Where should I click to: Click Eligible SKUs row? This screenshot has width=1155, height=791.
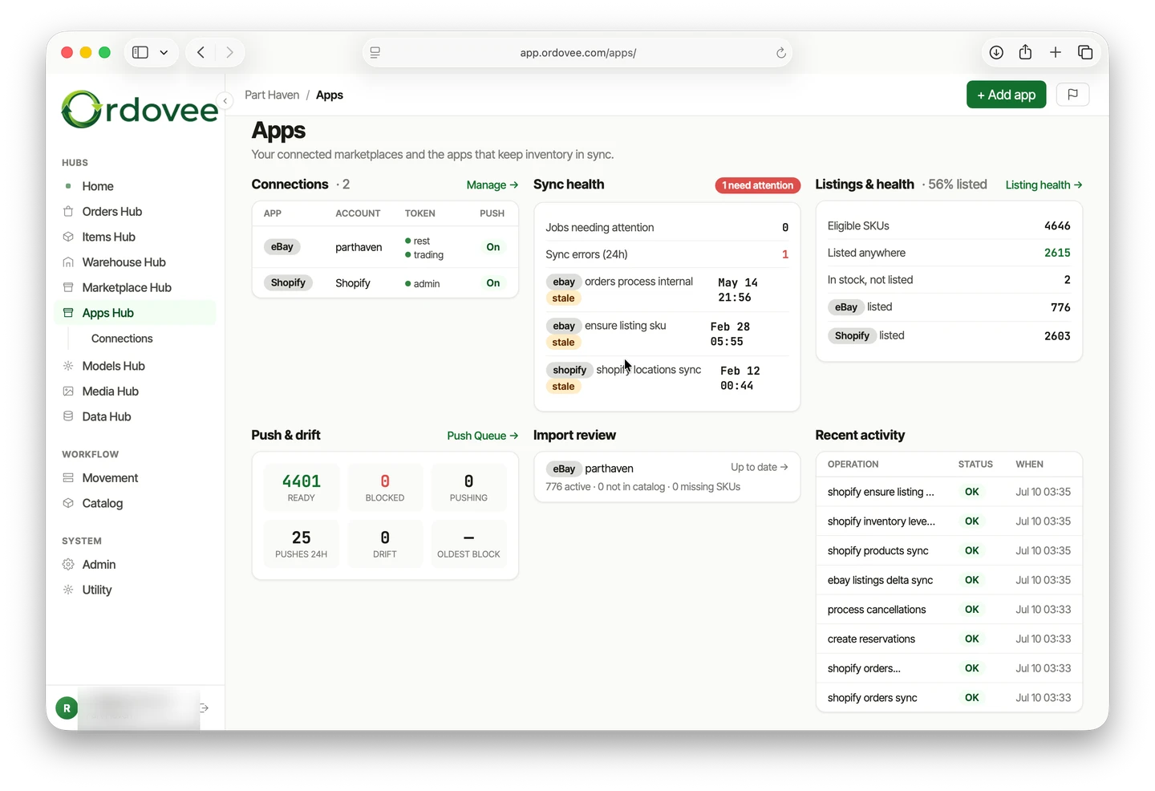pos(949,226)
